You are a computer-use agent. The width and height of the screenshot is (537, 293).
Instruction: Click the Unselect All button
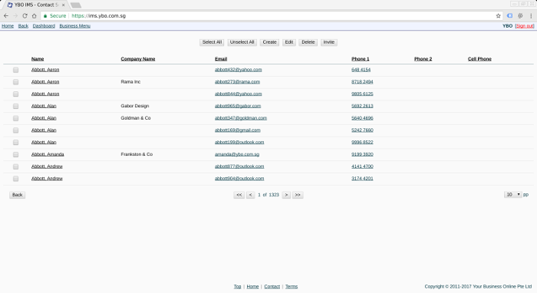(242, 42)
